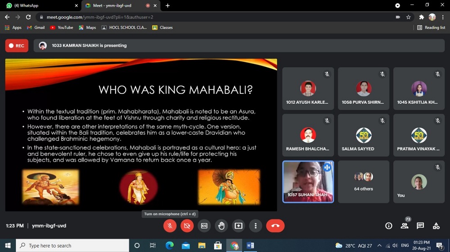Leave the call with red hang-up button
The height and width of the screenshot is (252, 450).
(x=275, y=226)
